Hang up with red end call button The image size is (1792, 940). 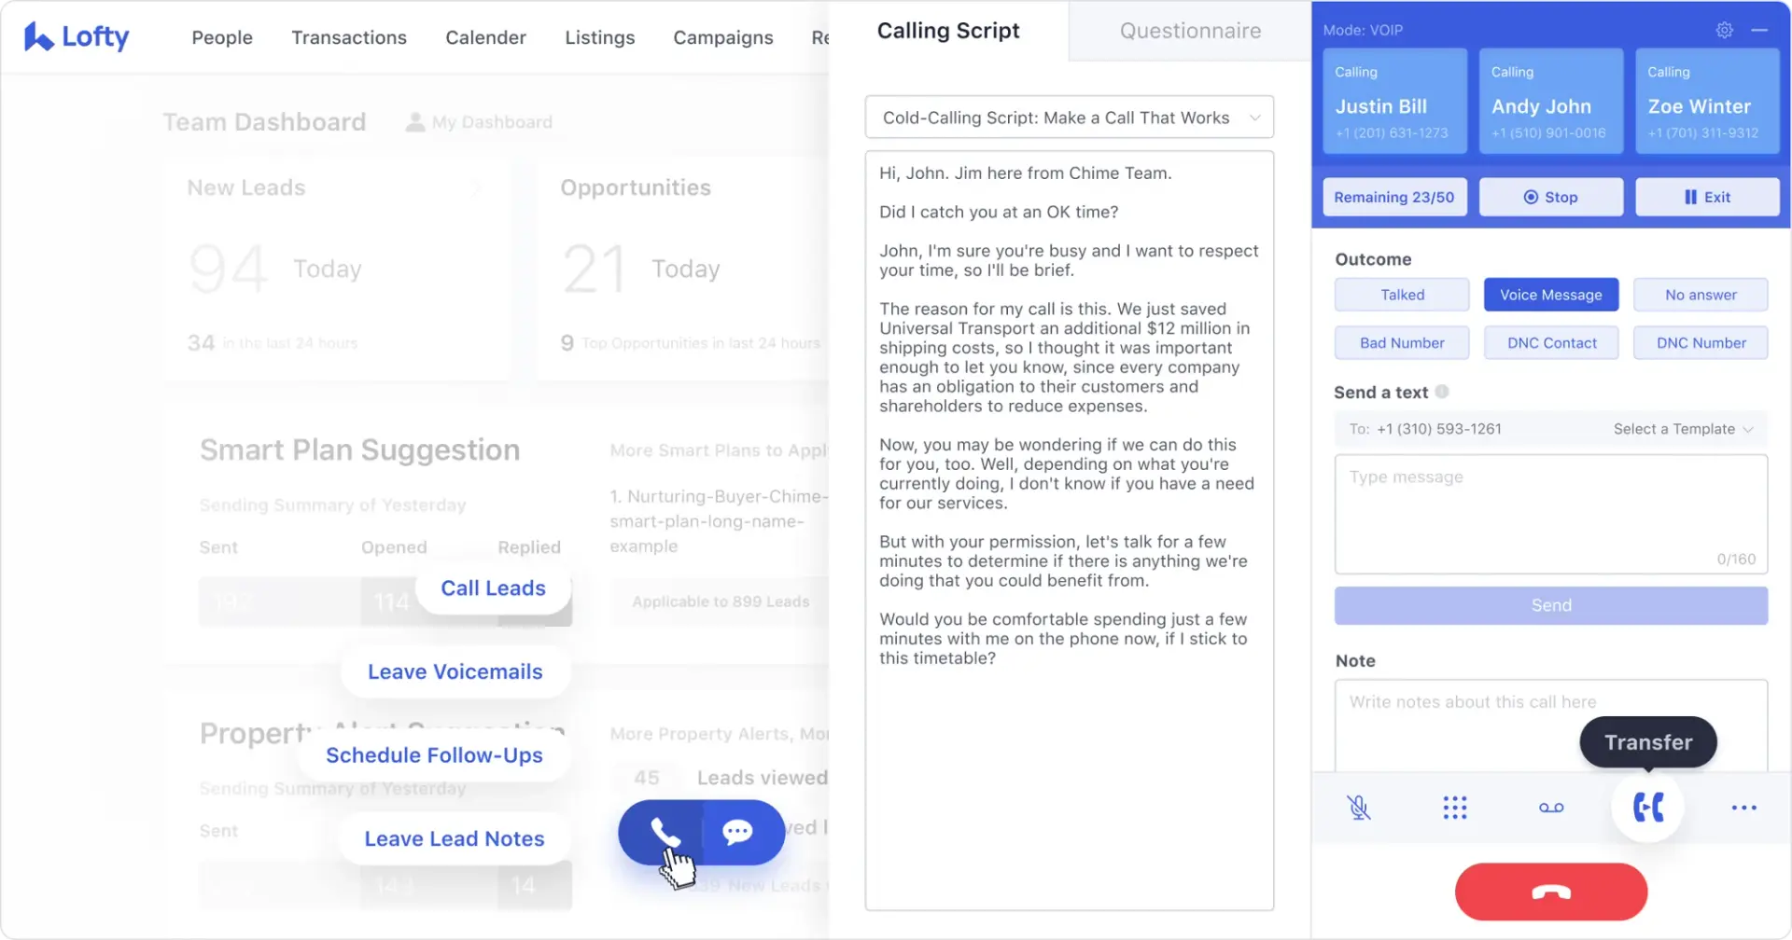[1551, 892]
